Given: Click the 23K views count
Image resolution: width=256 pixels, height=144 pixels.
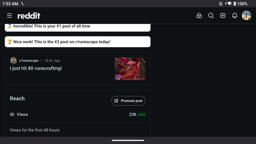Looking at the screenshot, I should 132,115.
